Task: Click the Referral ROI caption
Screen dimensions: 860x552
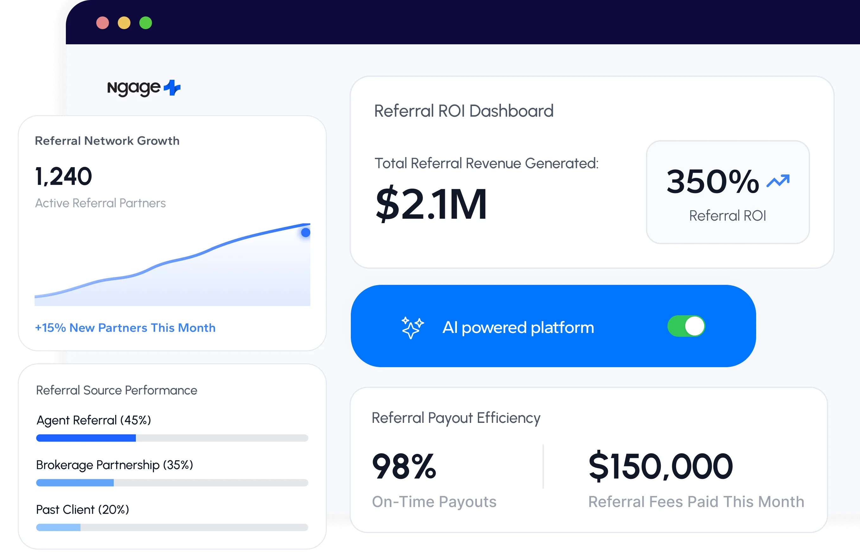Action: [x=727, y=216]
